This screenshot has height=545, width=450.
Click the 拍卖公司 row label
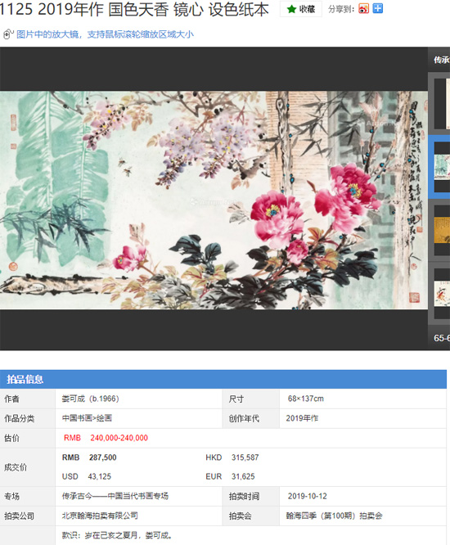(20, 516)
